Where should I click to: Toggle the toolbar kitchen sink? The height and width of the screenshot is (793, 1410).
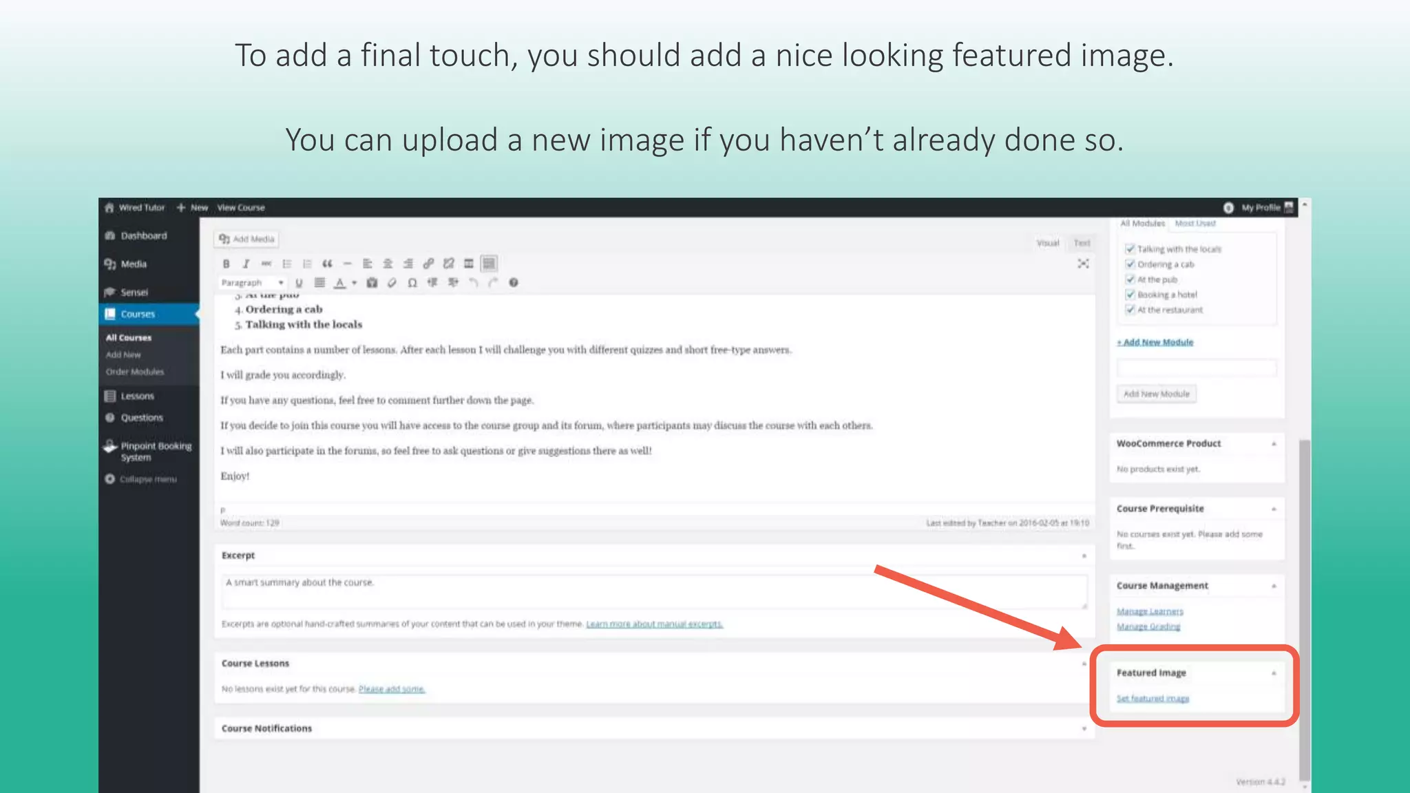click(489, 264)
